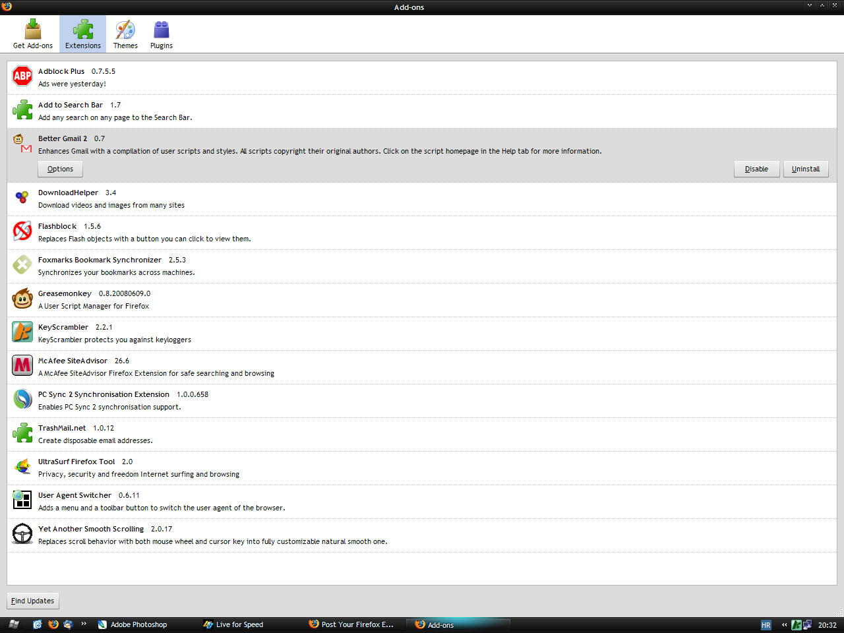Click the Better Gmail 2 description text
844x633 pixels.
click(x=320, y=151)
